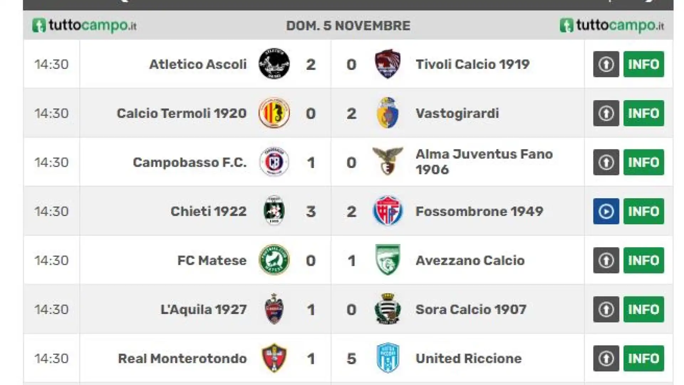684x385 pixels.
Task: Click the right tuttocampo.it logo
Action: click(x=612, y=25)
